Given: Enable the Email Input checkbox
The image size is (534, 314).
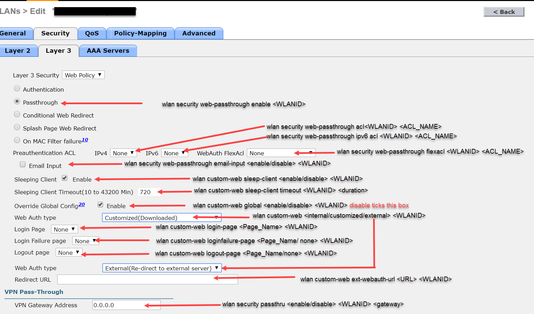Looking at the screenshot, I should point(23,164).
